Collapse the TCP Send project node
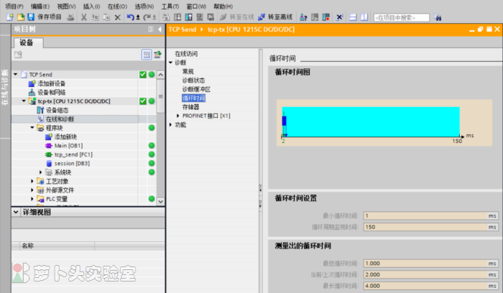This screenshot has width=503, height=293. point(15,75)
